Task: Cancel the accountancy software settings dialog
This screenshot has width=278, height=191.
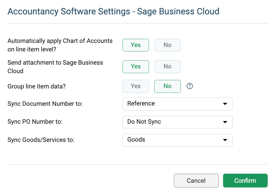Action: (x=196, y=180)
